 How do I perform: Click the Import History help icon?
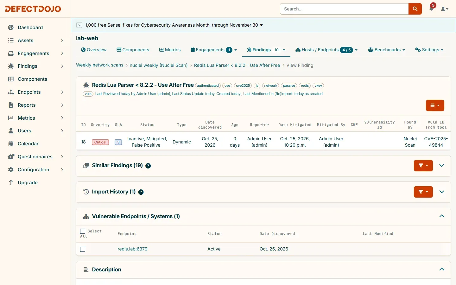point(141,192)
